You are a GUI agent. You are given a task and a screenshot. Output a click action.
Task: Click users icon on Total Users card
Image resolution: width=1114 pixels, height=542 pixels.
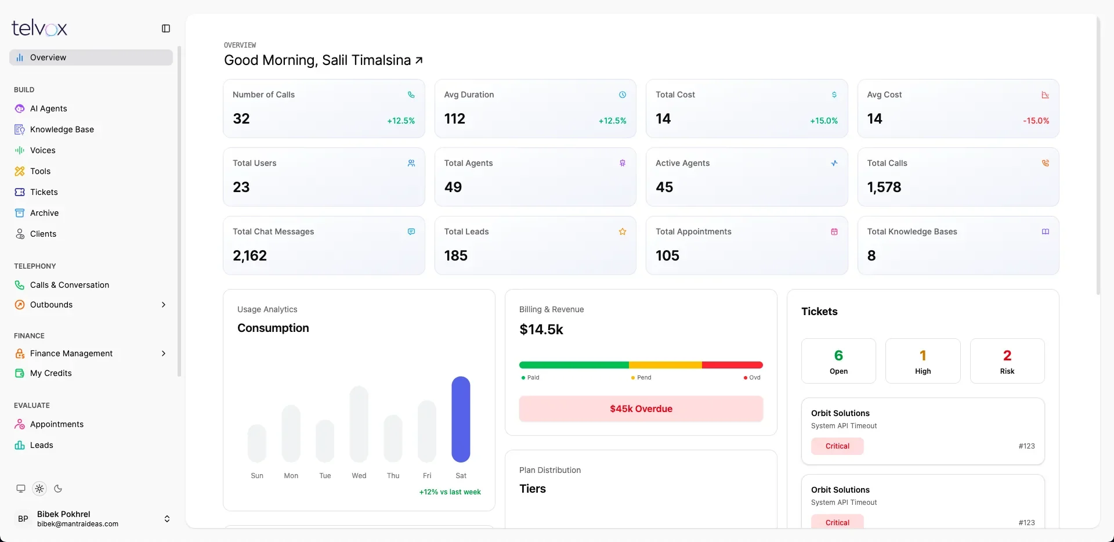[x=411, y=163]
